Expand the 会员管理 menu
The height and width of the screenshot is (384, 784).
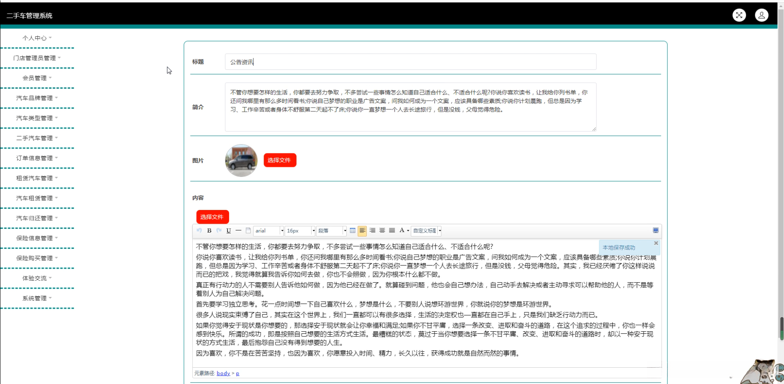coord(37,78)
